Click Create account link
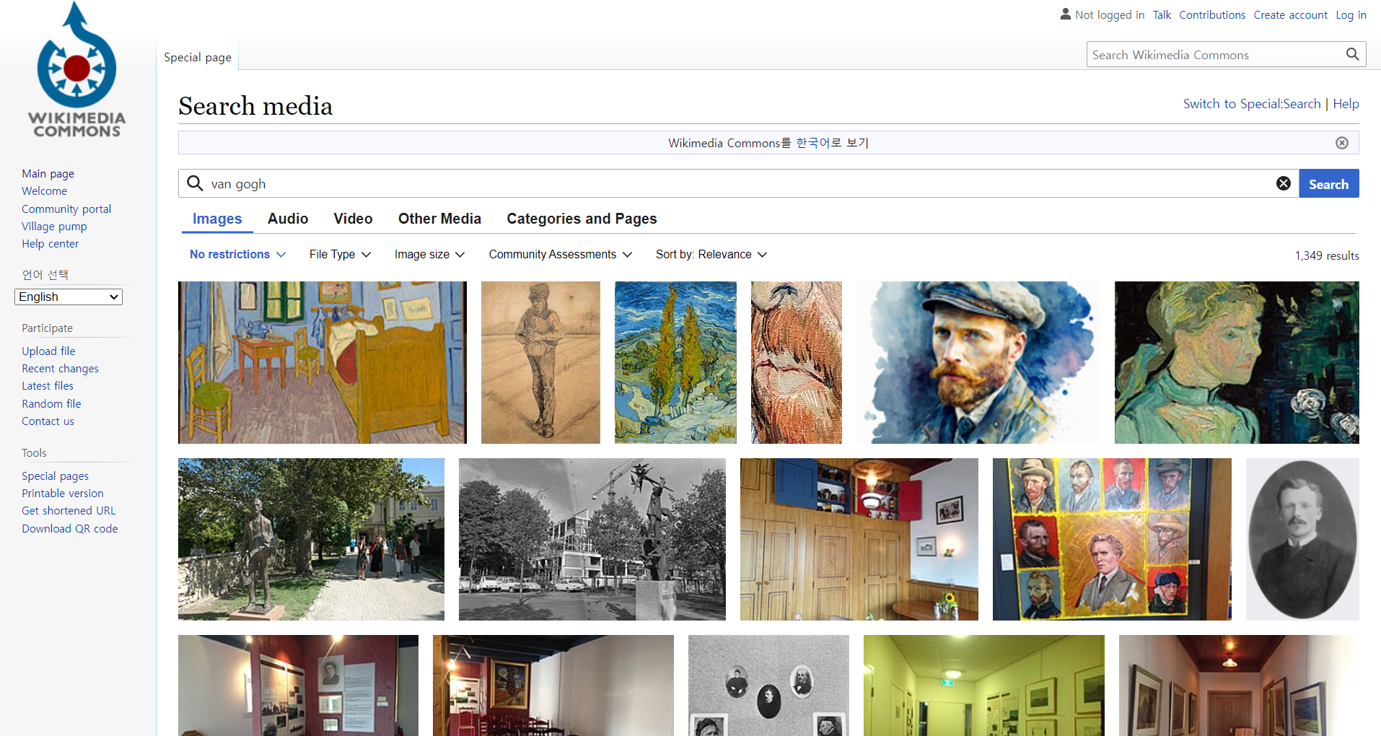Screen dimensions: 1381x736 click(x=1290, y=14)
